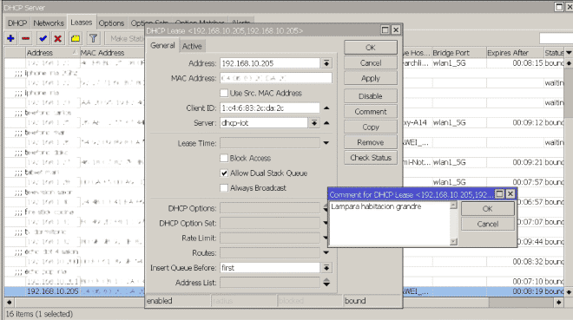
Task: Click Comment button
Action: (x=371, y=112)
